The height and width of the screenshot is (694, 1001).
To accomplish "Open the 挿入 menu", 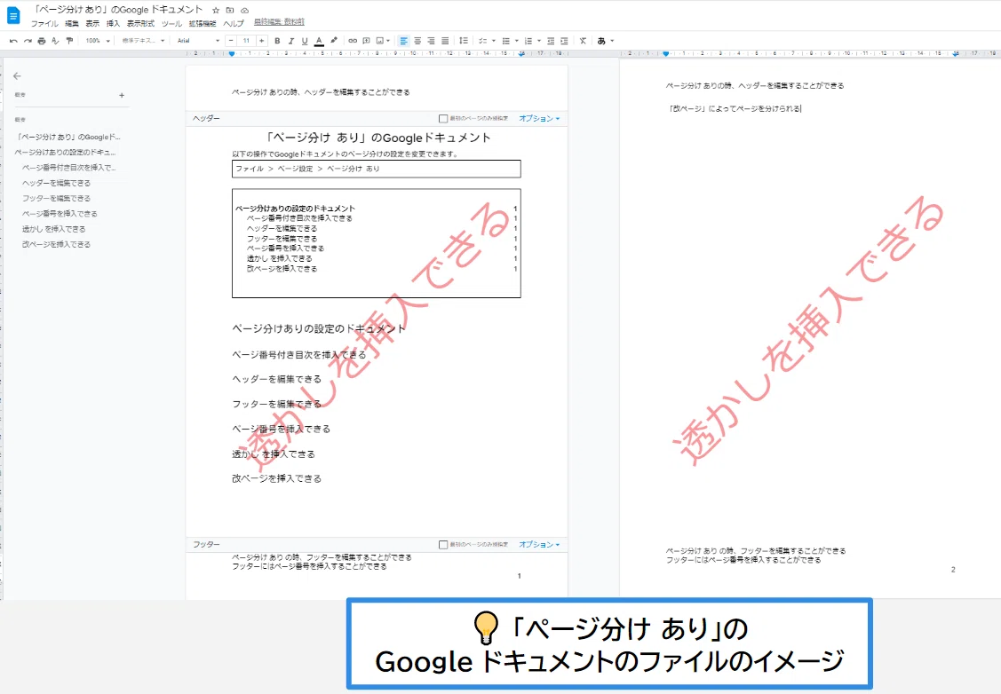I will (x=113, y=24).
